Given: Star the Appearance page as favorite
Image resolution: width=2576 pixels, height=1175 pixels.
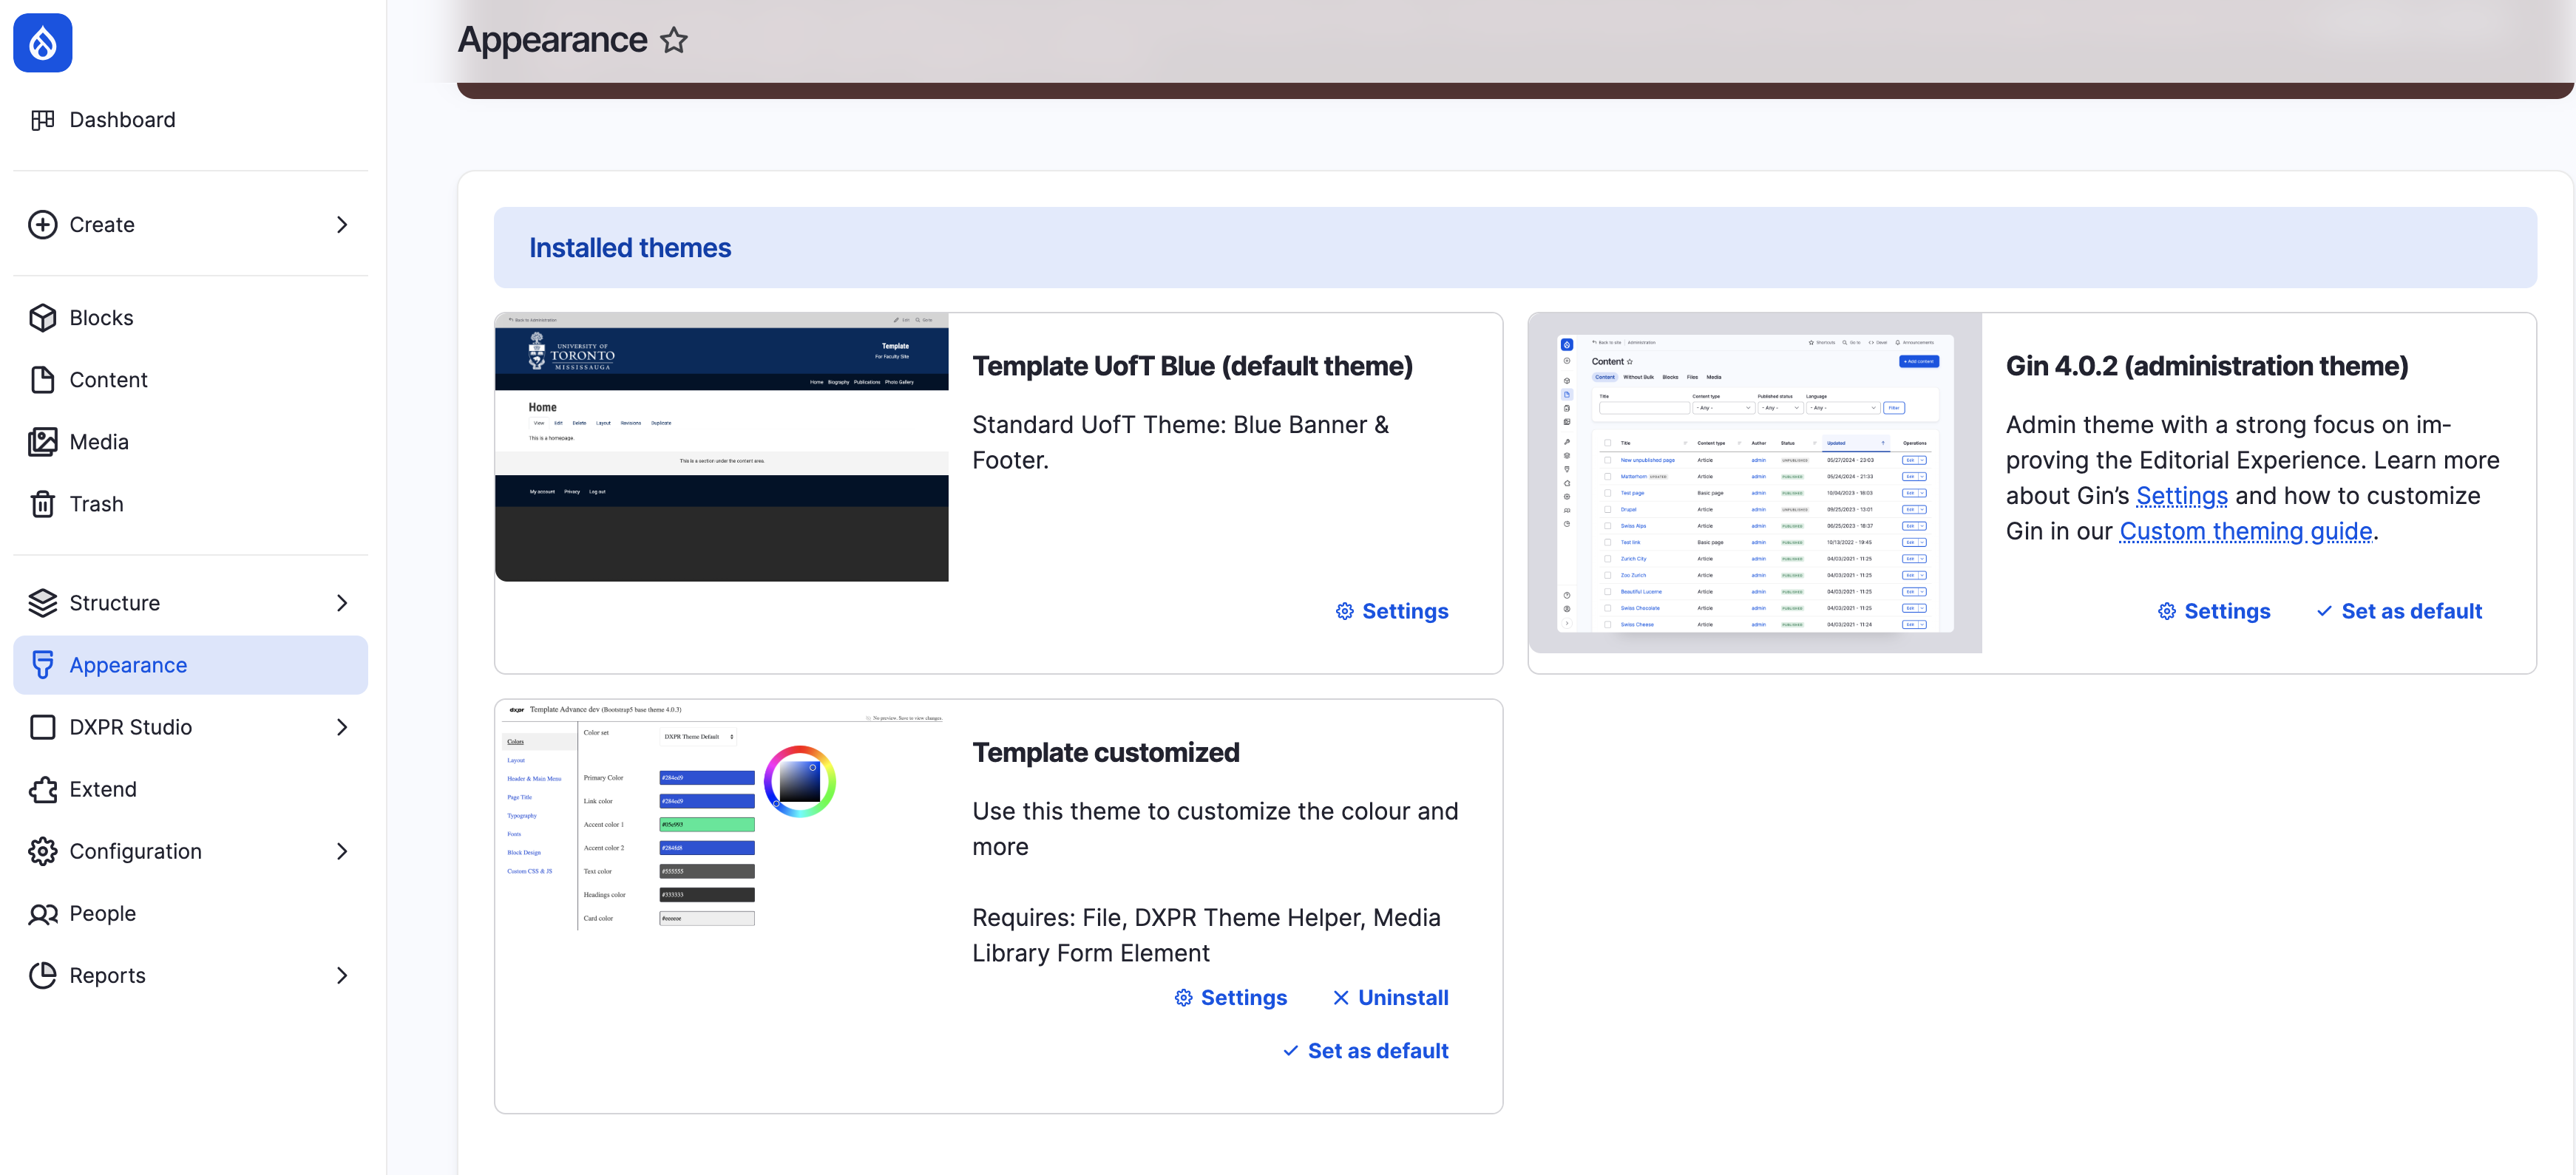Looking at the screenshot, I should tap(674, 40).
